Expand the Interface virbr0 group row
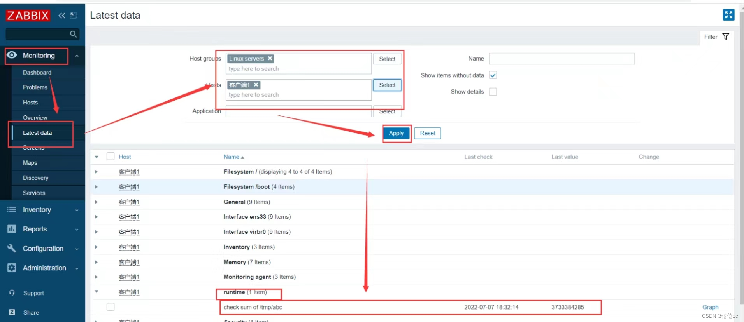744x322 pixels. pos(96,232)
